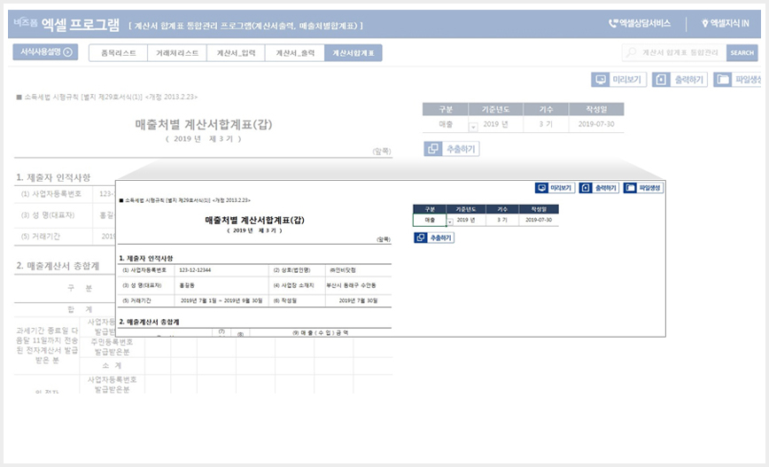Click the SEARCH button
This screenshot has width=769, height=467.
tap(742, 52)
